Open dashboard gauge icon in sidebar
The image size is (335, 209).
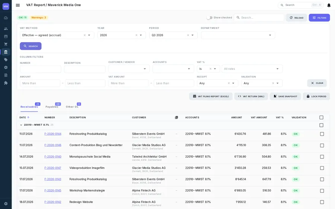6,18
